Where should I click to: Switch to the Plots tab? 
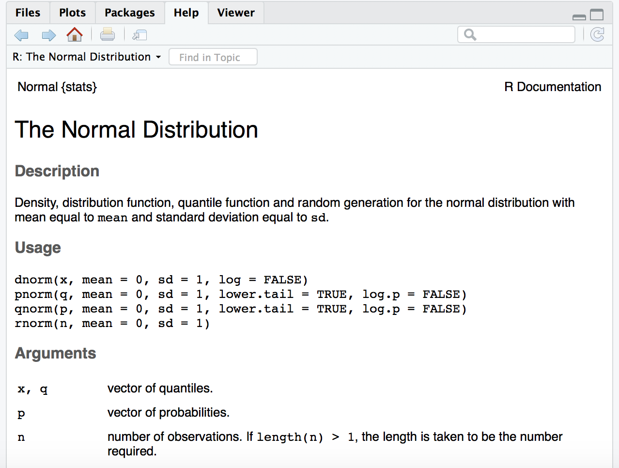click(x=72, y=13)
